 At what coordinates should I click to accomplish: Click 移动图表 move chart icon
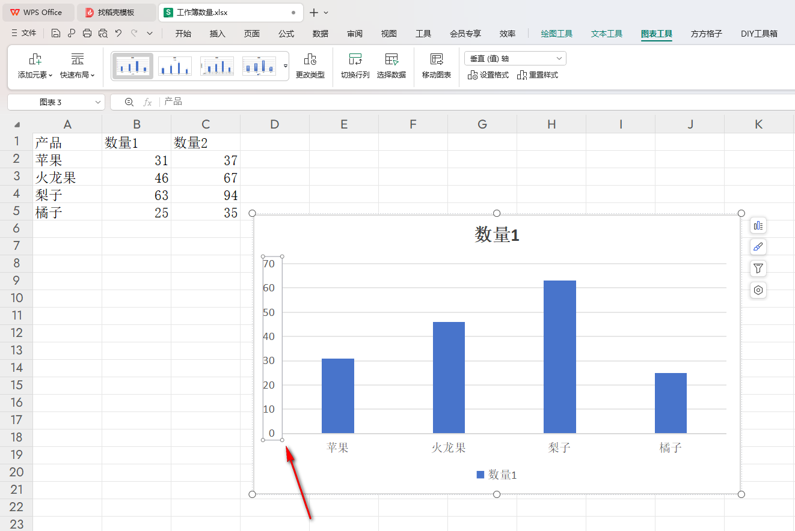(x=437, y=59)
